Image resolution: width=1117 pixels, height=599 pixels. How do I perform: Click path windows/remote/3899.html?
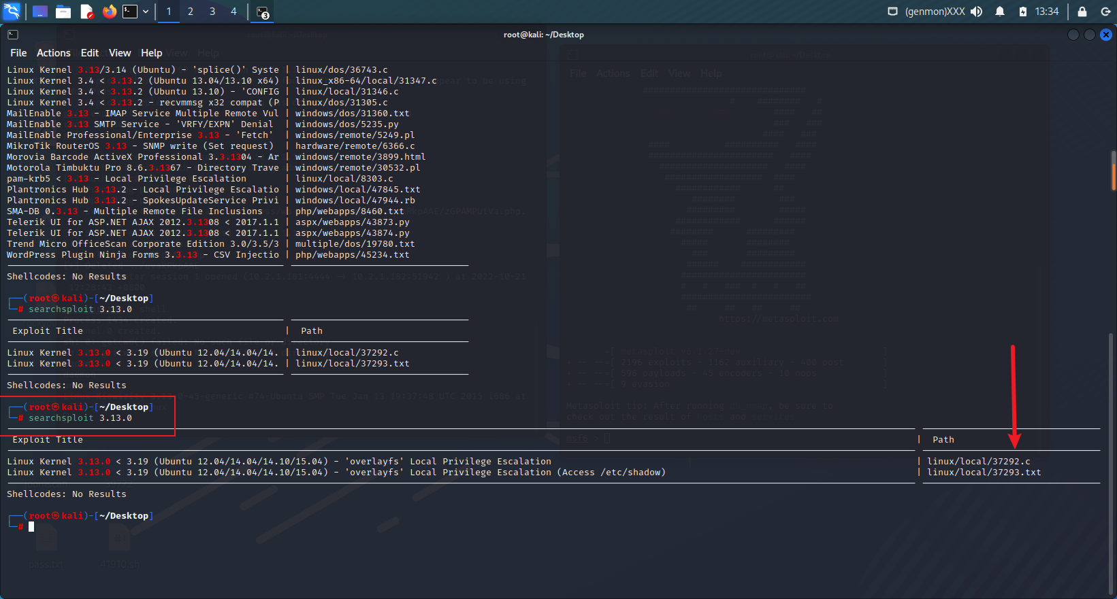[361, 157]
